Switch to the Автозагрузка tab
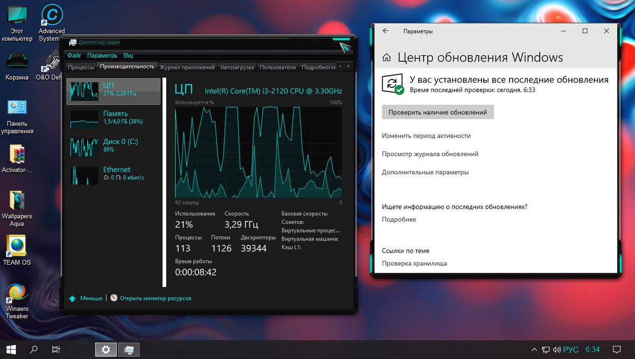This screenshot has width=635, height=359. [237, 67]
